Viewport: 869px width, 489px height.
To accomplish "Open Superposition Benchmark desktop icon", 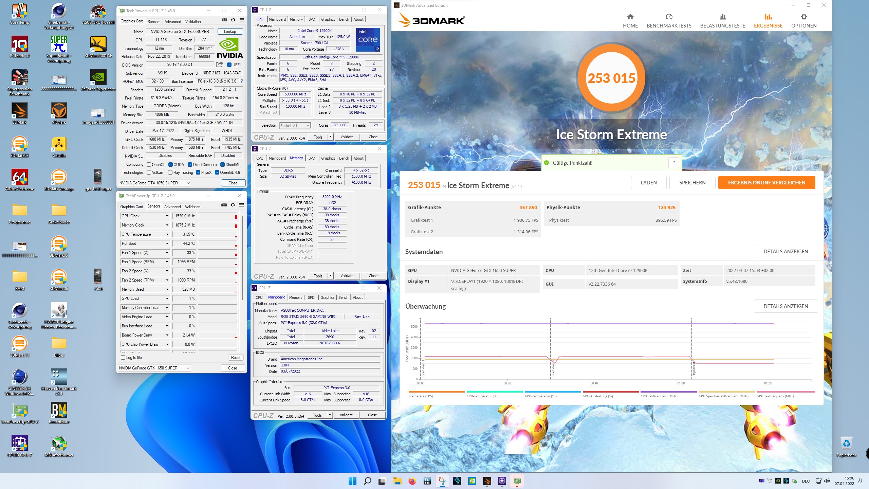I will pyautogui.click(x=20, y=83).
